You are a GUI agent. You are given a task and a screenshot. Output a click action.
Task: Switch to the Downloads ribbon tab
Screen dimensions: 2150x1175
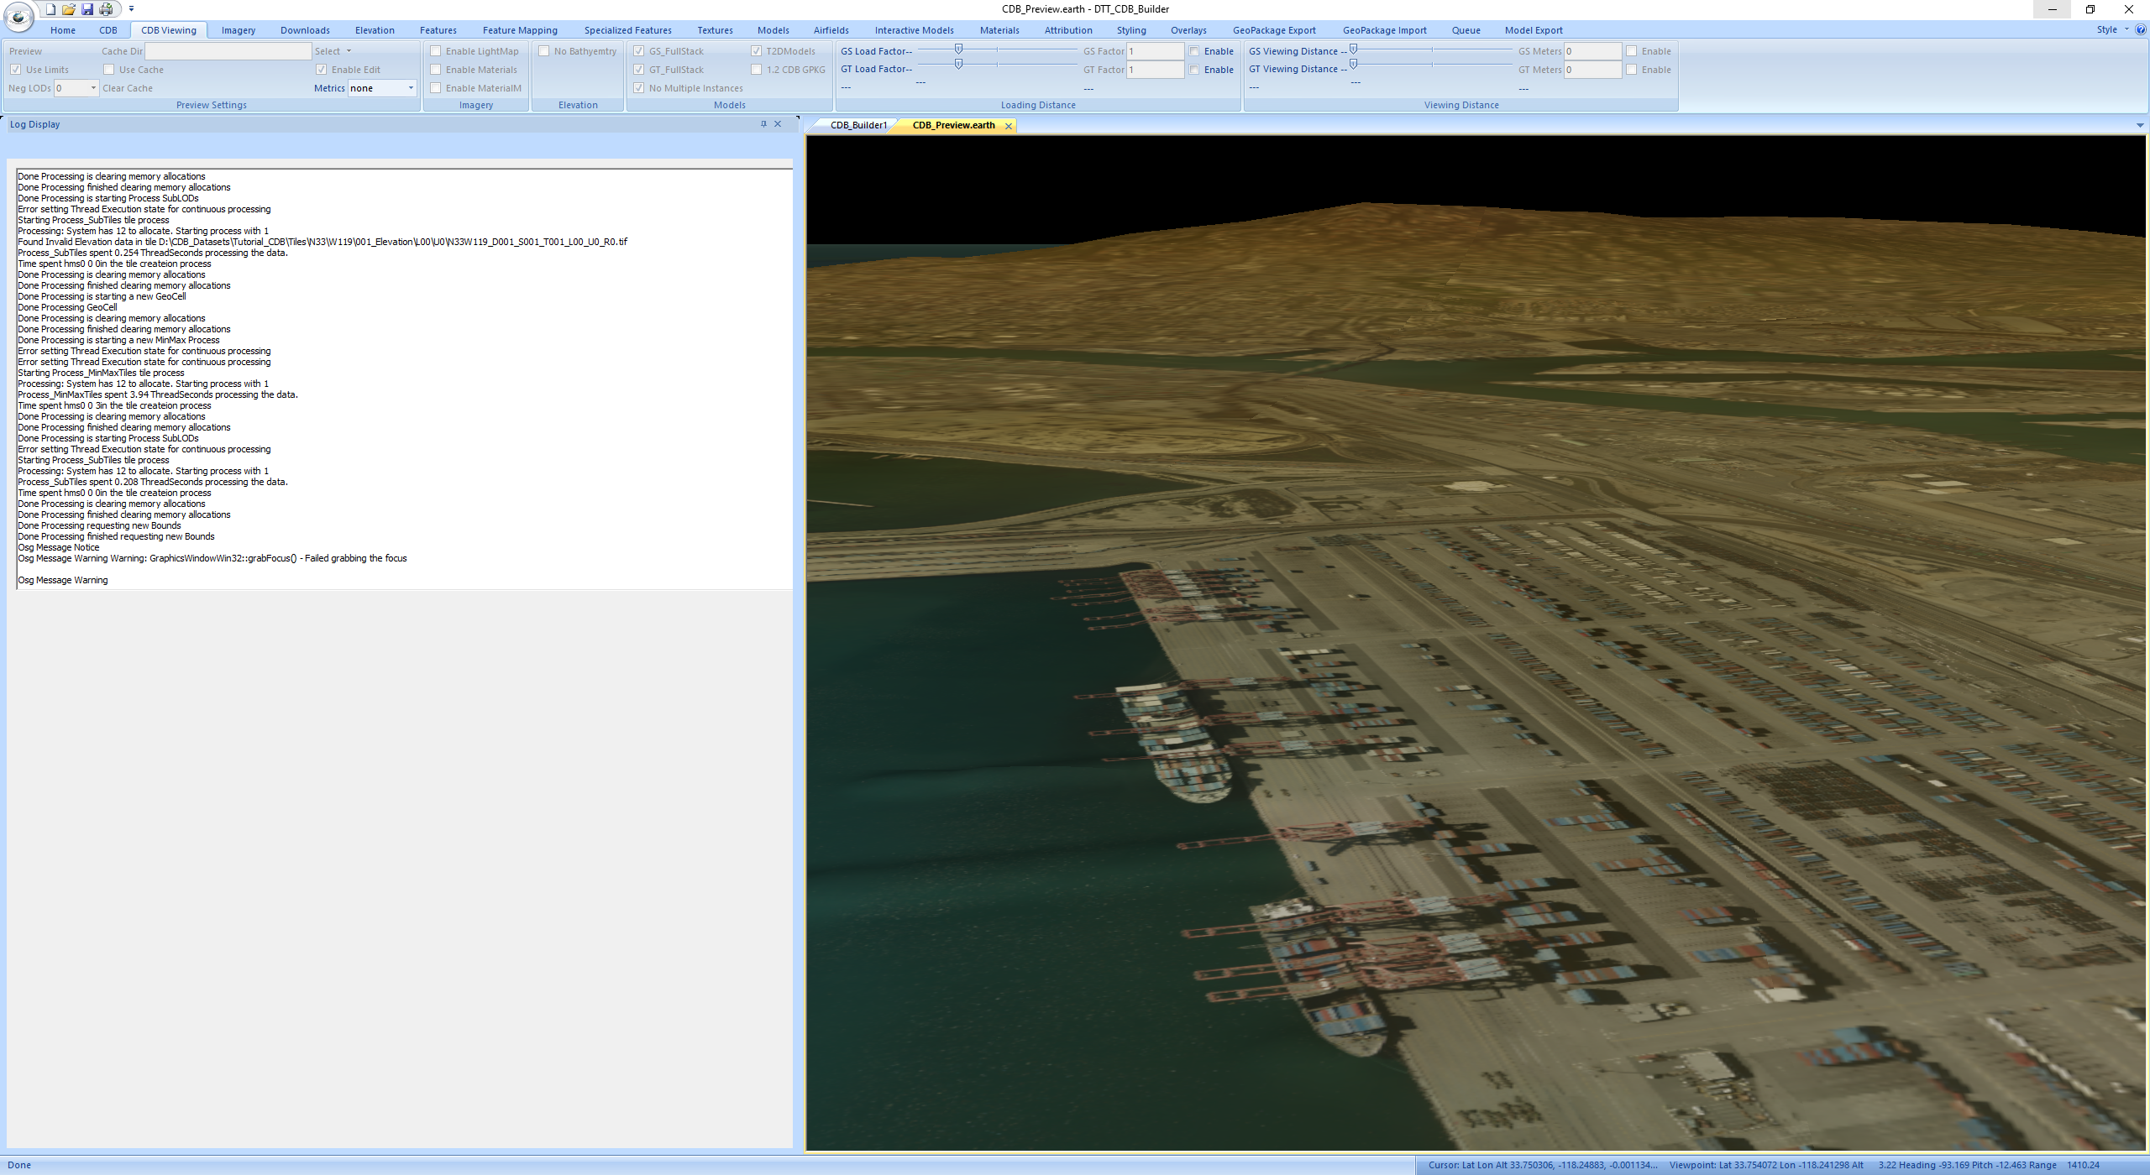pos(305,30)
